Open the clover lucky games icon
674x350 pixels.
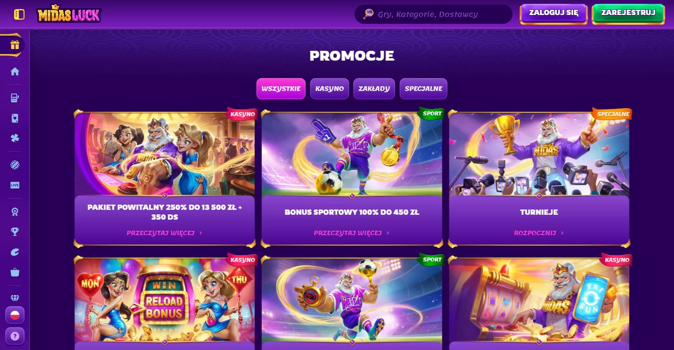click(x=15, y=138)
